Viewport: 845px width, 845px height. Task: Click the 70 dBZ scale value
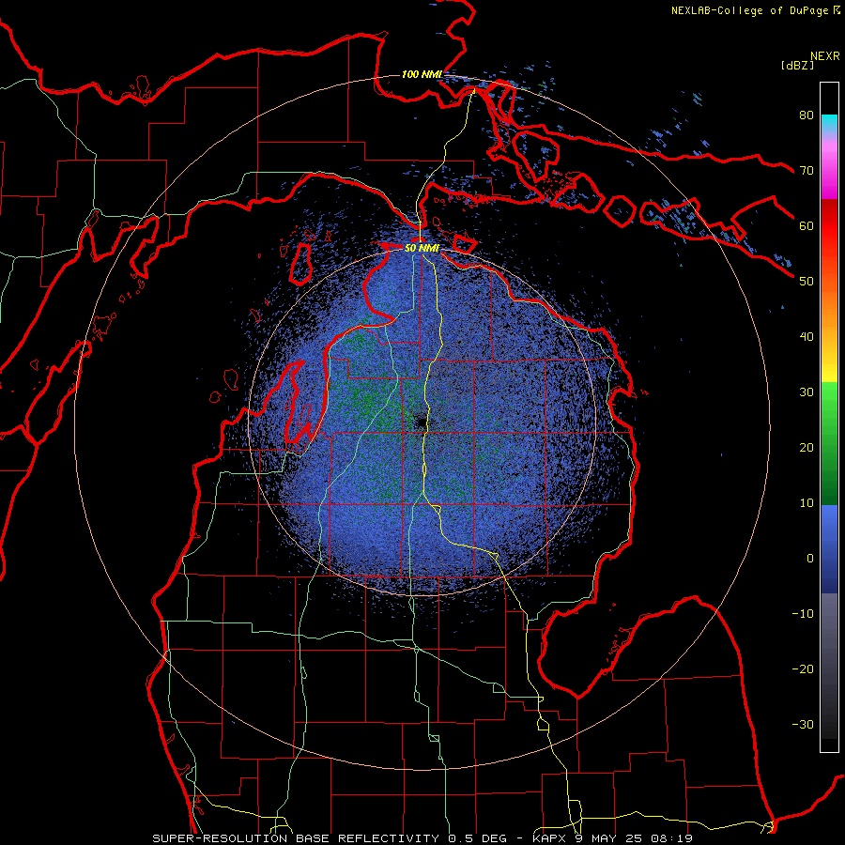pyautogui.click(x=807, y=171)
